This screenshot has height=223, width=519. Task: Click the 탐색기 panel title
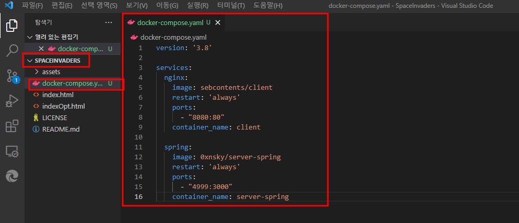coord(43,22)
